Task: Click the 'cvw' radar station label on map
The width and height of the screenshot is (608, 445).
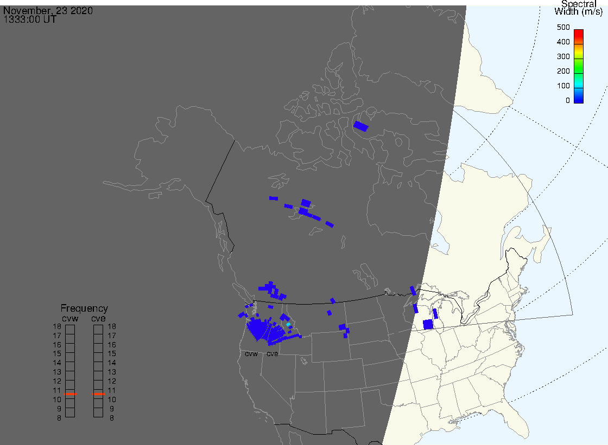Action: pyautogui.click(x=251, y=353)
